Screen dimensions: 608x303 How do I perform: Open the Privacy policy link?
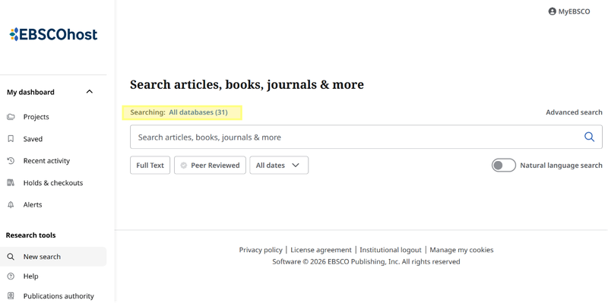tap(261, 250)
